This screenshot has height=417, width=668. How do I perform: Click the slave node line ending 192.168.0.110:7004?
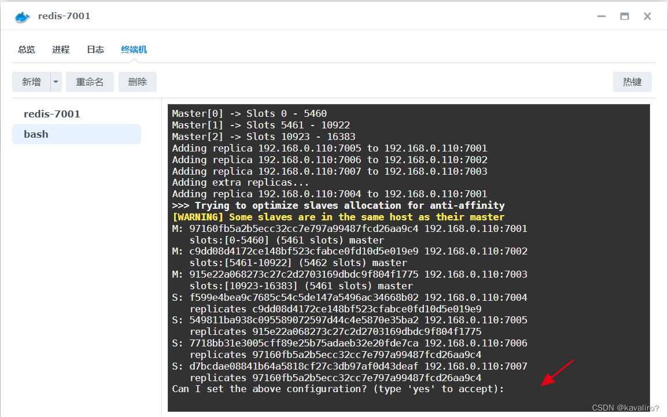pyautogui.click(x=349, y=297)
